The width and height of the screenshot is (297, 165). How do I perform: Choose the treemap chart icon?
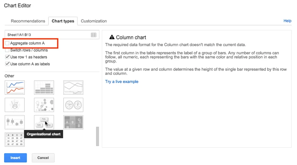tap(73, 122)
